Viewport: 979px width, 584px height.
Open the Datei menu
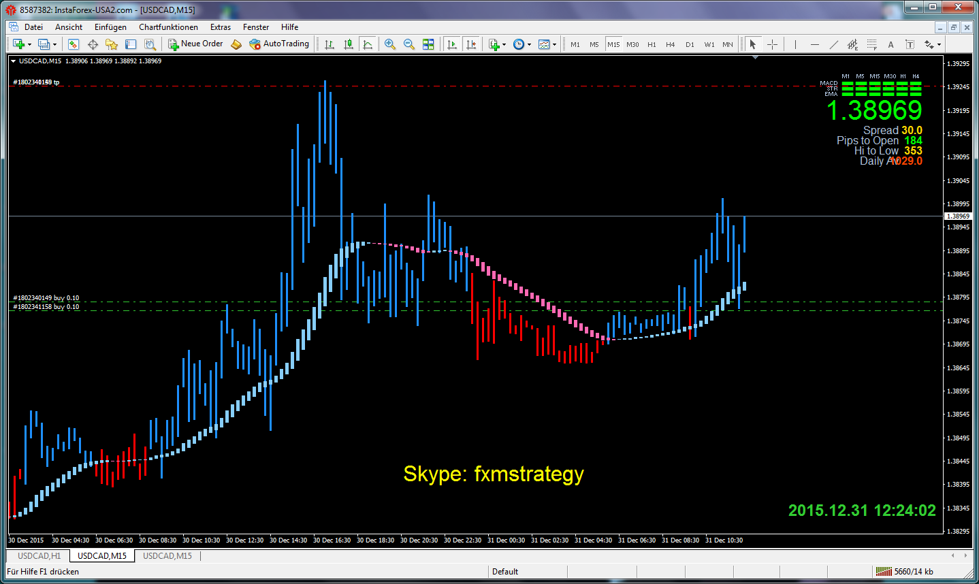tap(33, 27)
